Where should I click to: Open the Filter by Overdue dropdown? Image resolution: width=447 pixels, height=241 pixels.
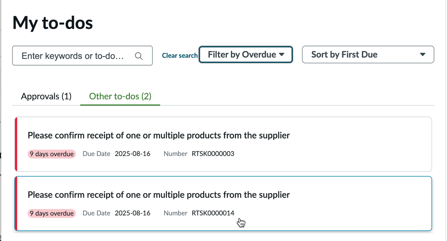(x=246, y=55)
